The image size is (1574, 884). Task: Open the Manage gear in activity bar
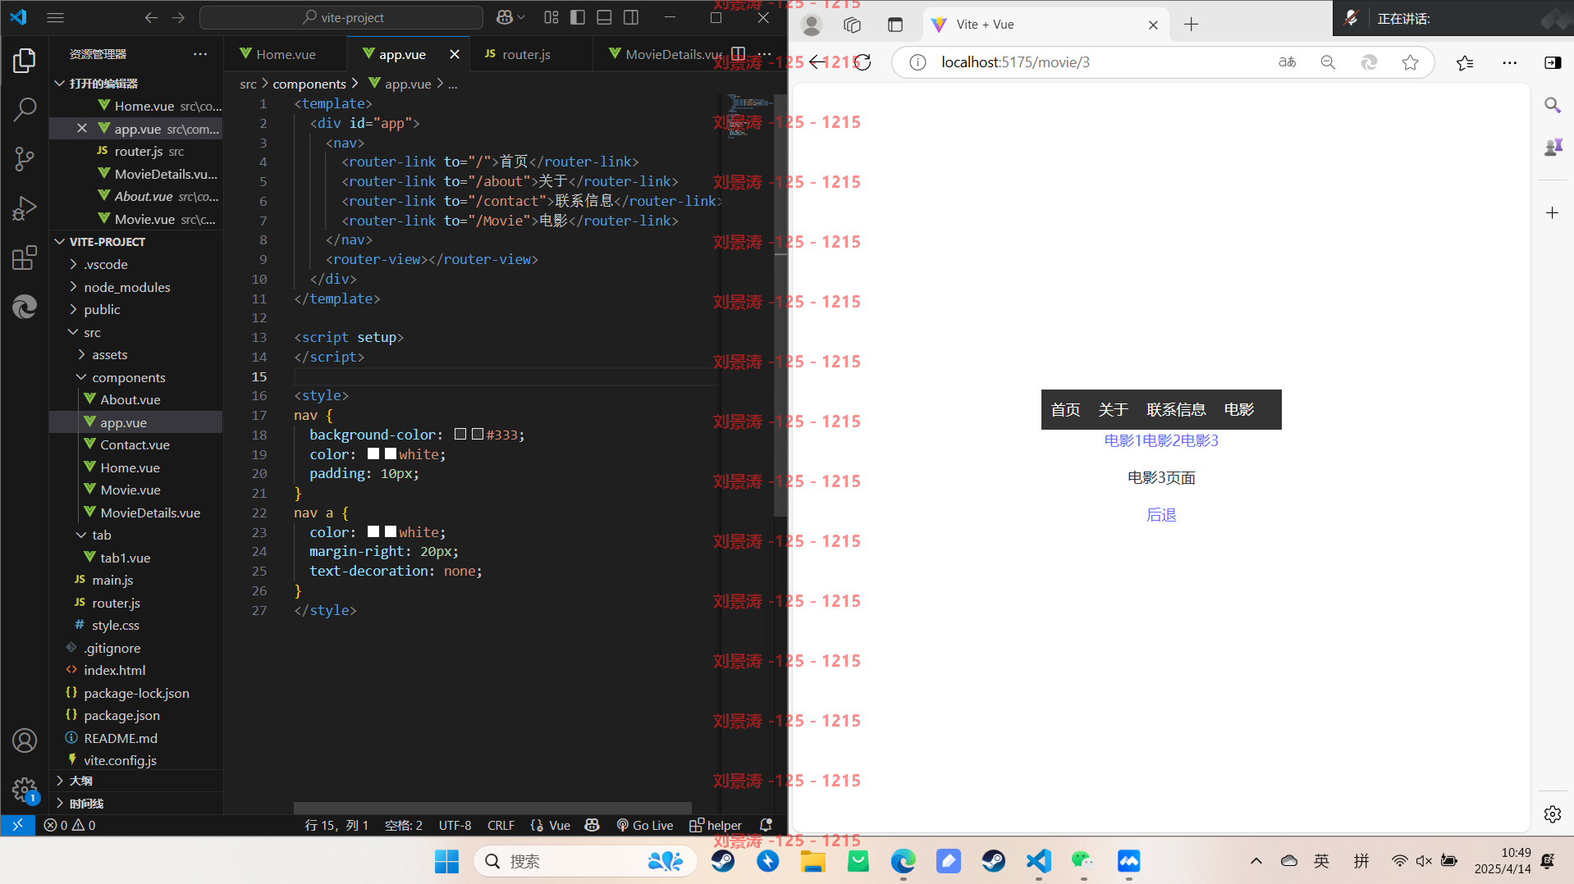pyautogui.click(x=25, y=790)
